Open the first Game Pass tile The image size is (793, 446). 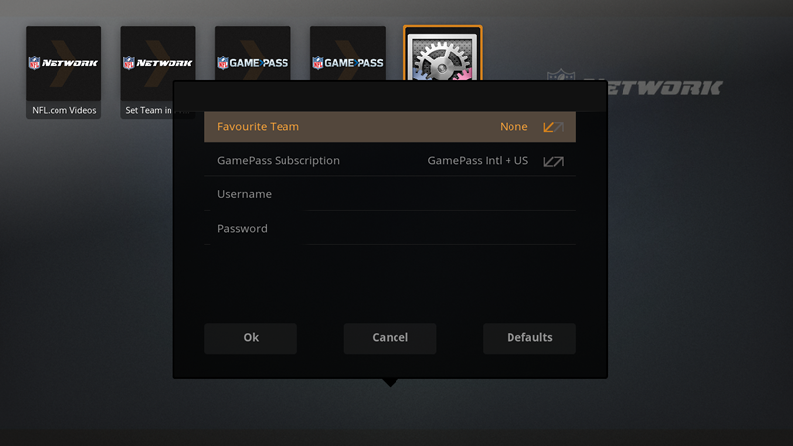(x=253, y=54)
